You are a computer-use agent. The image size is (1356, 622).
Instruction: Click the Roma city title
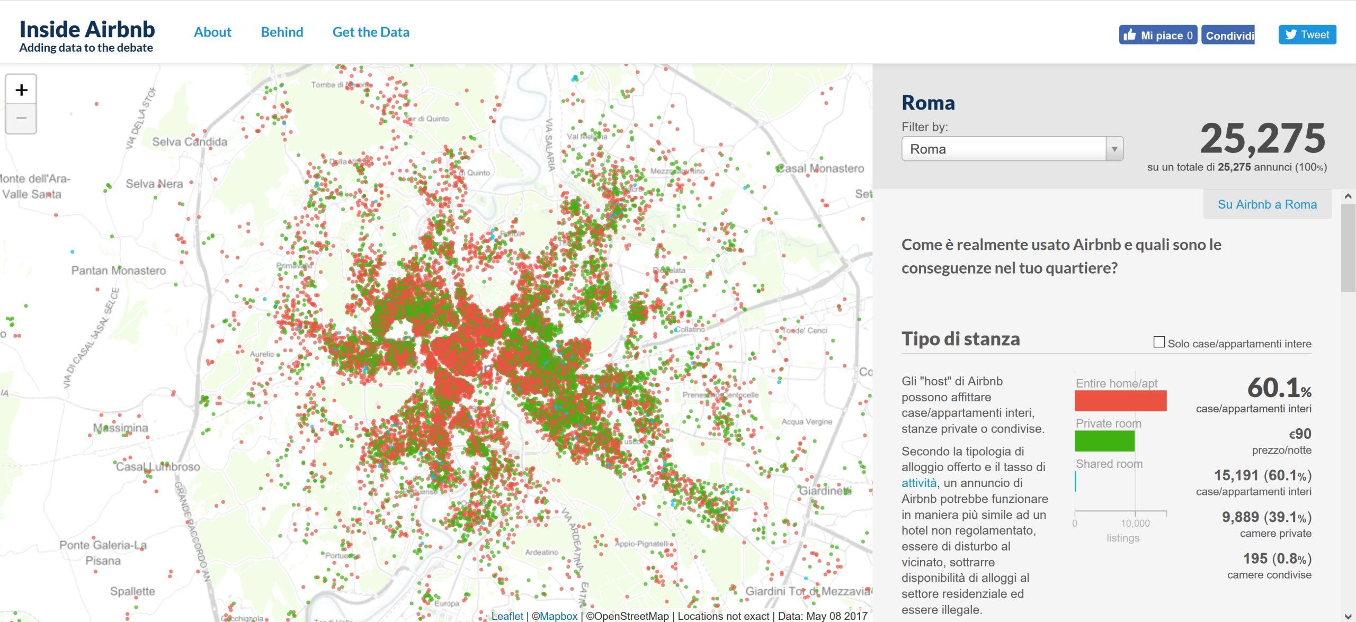(x=928, y=103)
